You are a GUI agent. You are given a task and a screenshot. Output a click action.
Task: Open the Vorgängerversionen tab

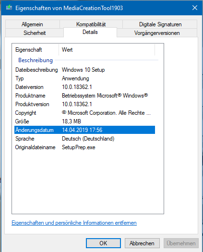coord(157,33)
